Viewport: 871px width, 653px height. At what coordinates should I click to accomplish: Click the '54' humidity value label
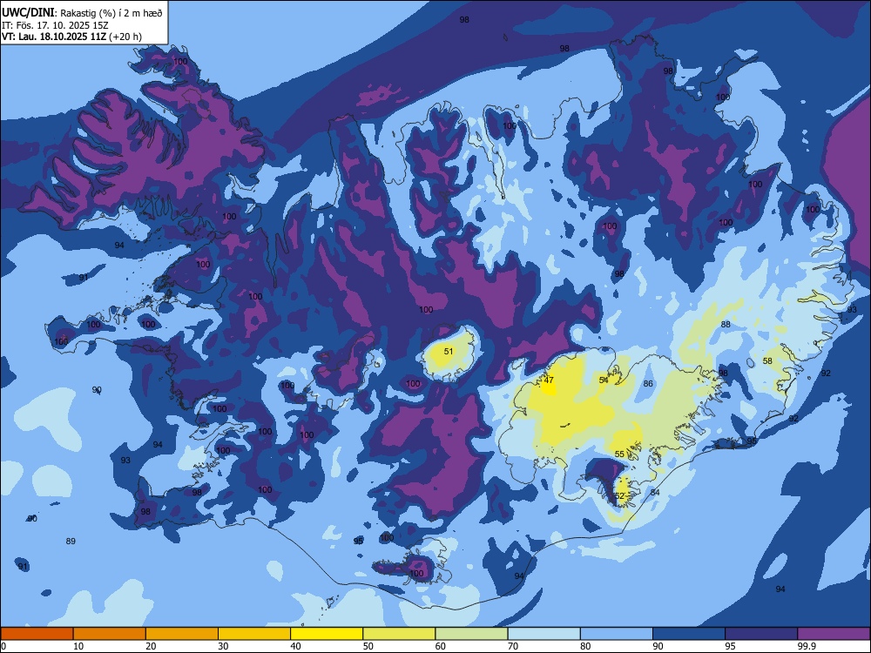click(x=604, y=380)
